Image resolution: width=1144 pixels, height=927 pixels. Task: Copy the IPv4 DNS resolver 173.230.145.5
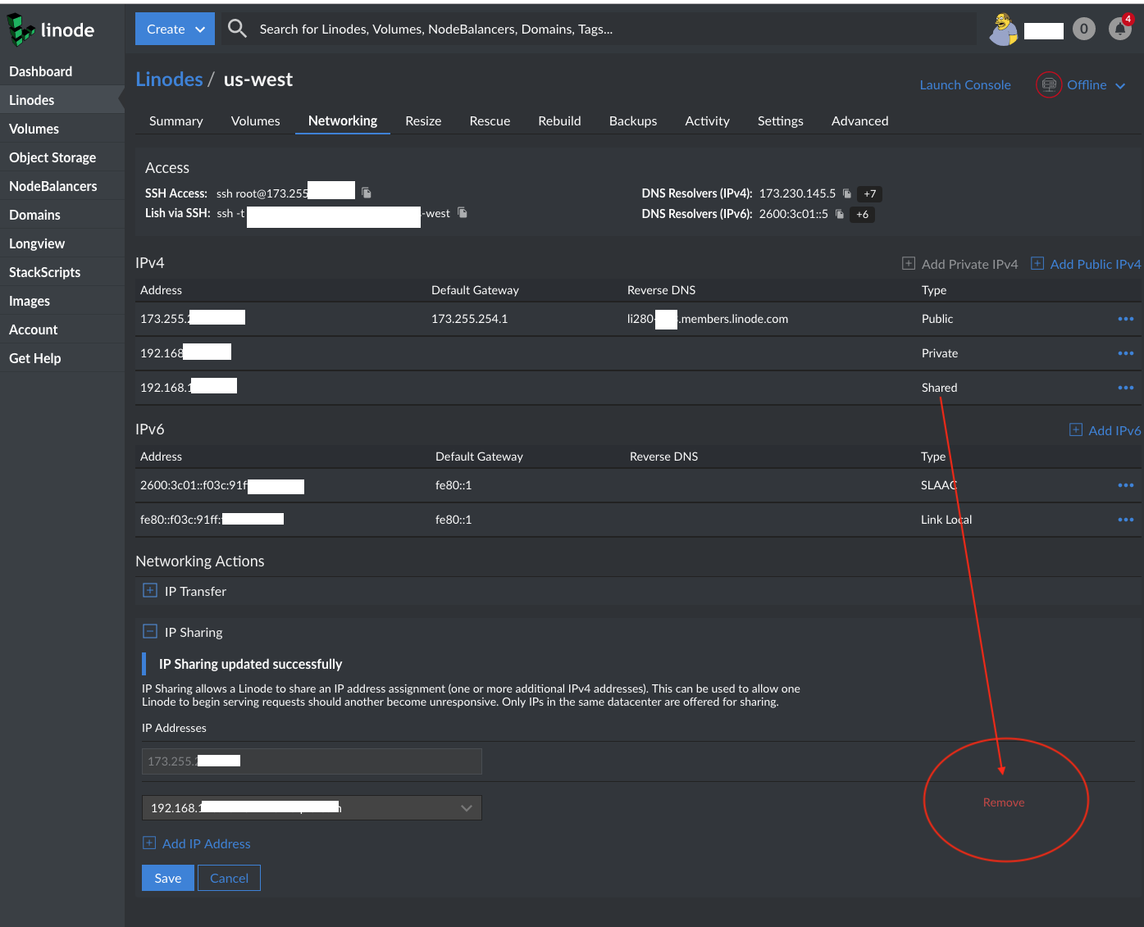click(847, 193)
